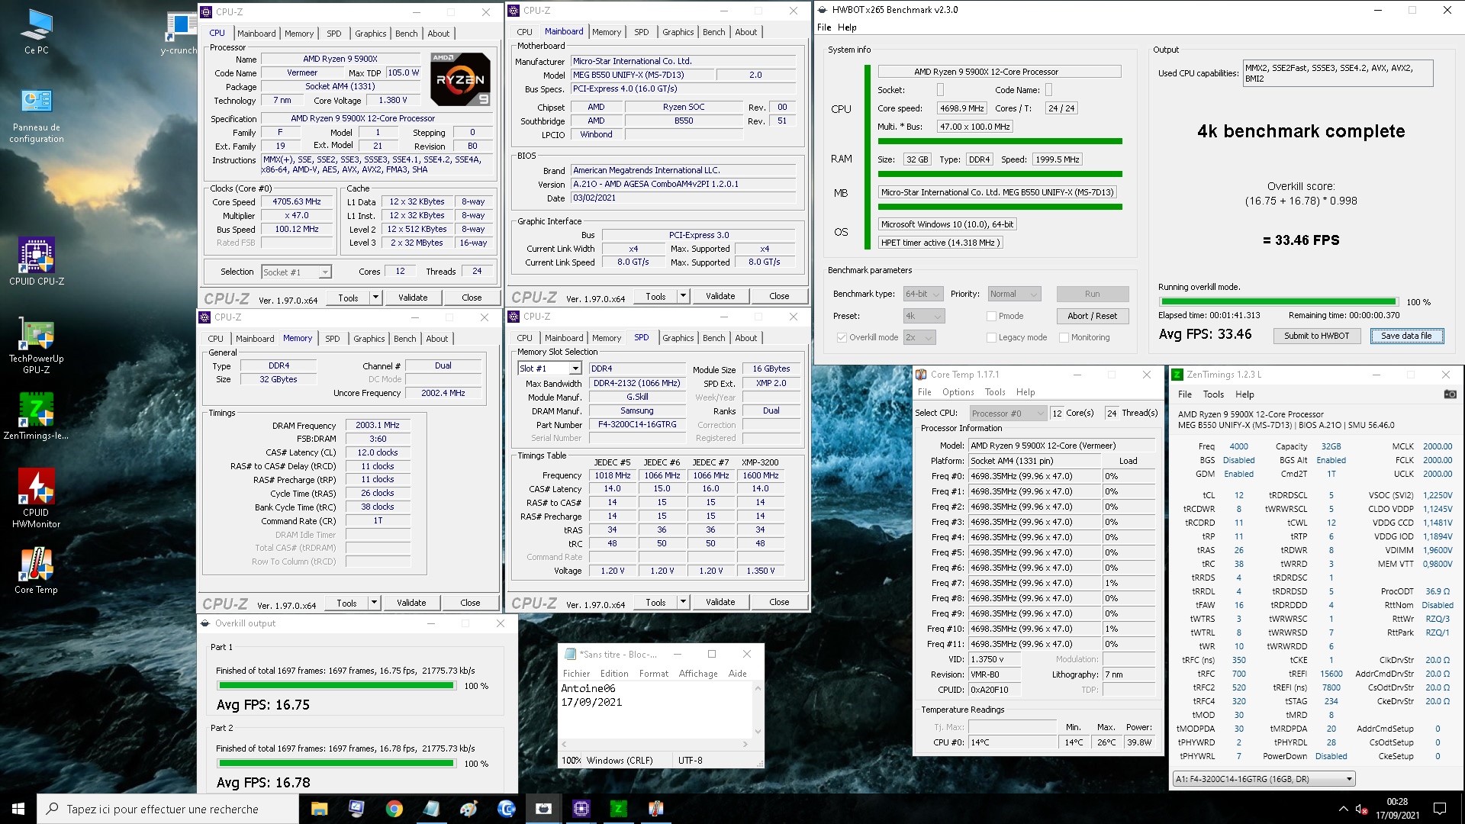
Task: Click the HWBOT overkill progress bar
Action: [1278, 302]
